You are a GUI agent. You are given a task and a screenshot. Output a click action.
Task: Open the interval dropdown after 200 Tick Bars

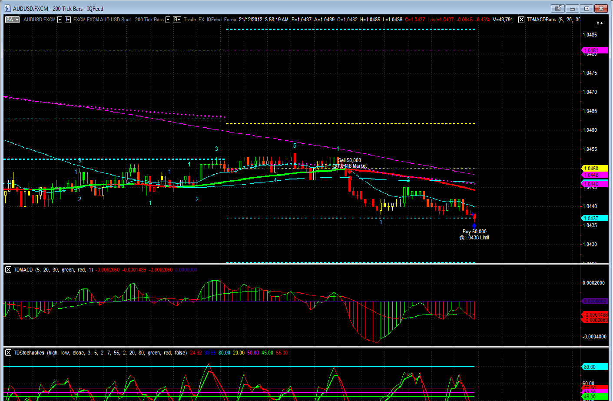(168, 20)
